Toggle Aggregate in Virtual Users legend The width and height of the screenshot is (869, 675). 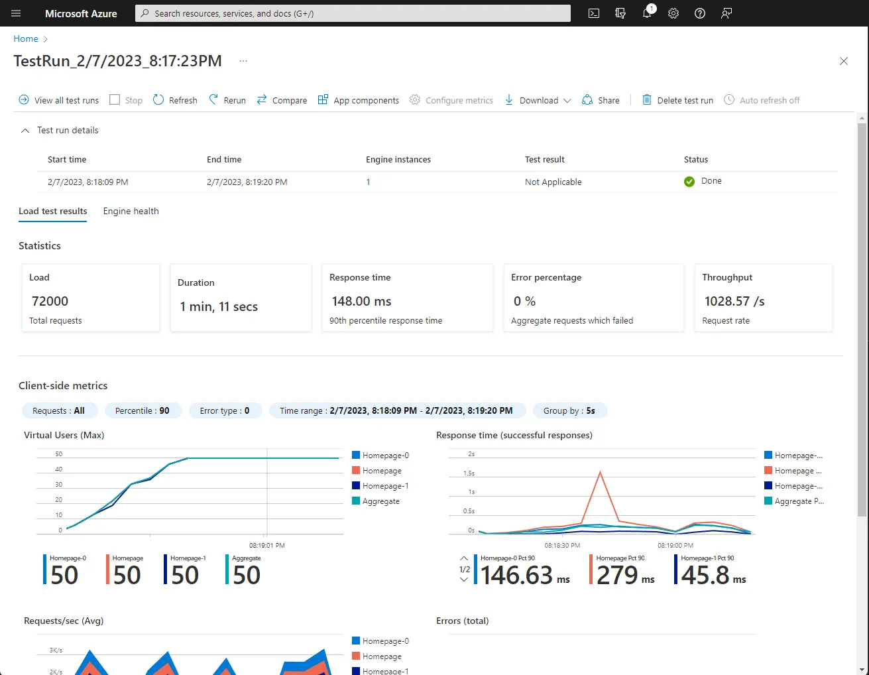coord(376,501)
